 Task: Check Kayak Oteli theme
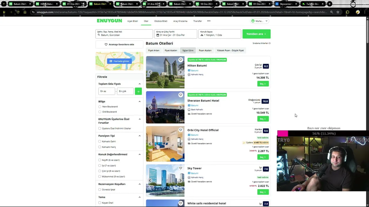[100, 203]
